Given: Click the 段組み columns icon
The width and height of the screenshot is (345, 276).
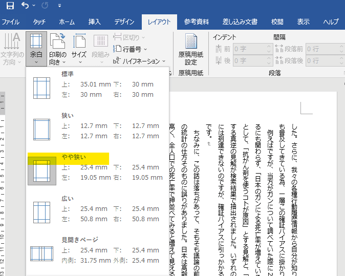Looking at the screenshot, I should (x=101, y=41).
